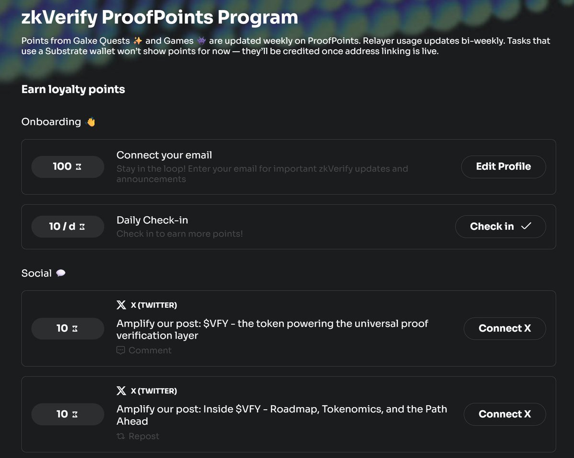Click the hourglass icon in the 100 points badge
The image size is (574, 458).
click(x=79, y=167)
